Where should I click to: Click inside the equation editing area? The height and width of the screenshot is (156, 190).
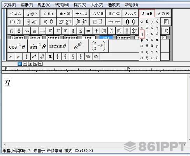point(95,108)
